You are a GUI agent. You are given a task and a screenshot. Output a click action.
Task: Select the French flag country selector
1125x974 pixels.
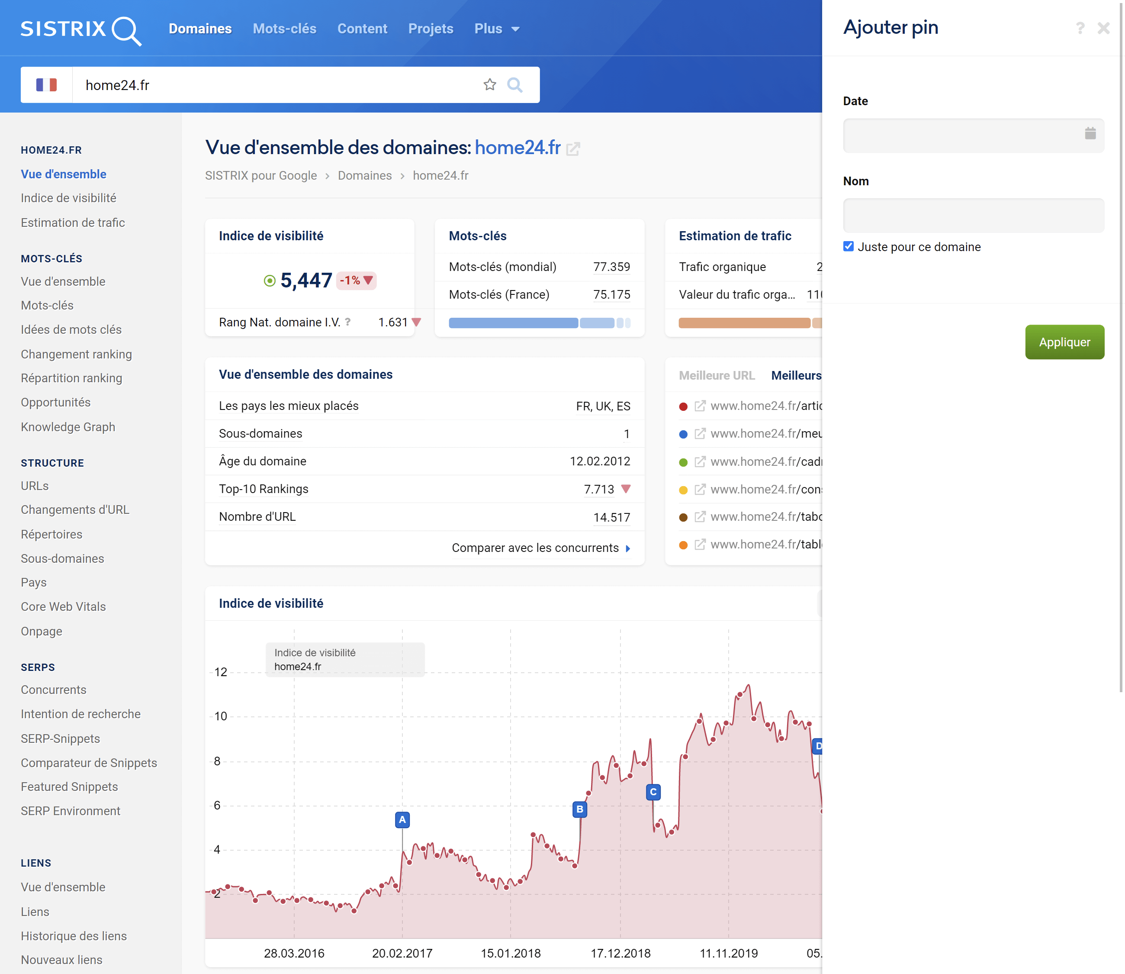(x=47, y=85)
